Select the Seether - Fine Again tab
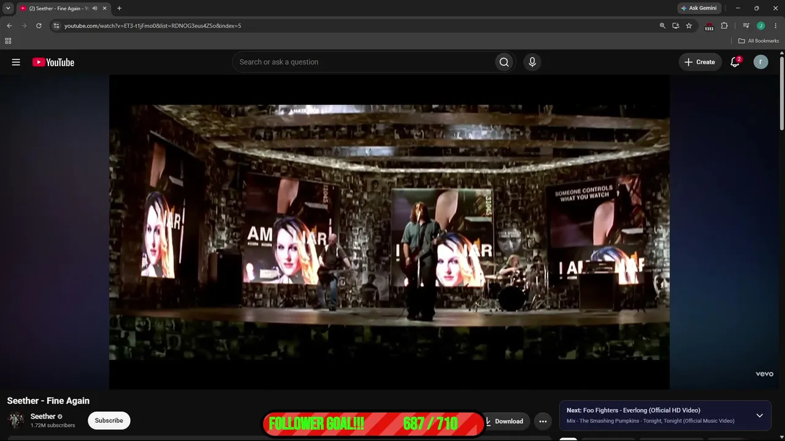The width and height of the screenshot is (785, 441). click(59, 9)
